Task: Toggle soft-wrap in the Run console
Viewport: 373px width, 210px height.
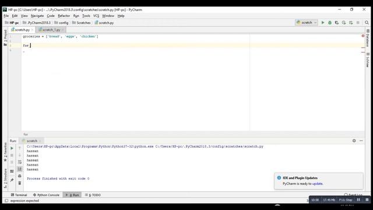Action: (20, 162)
